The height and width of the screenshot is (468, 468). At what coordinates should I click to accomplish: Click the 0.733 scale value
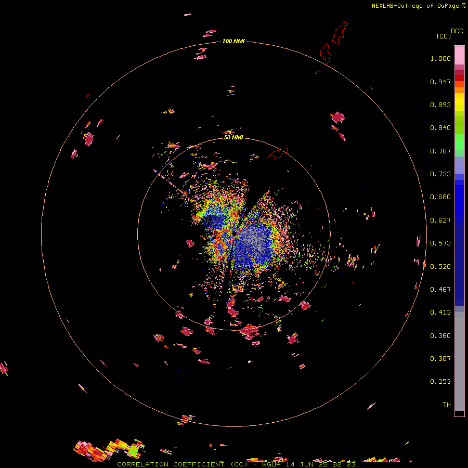(x=440, y=174)
